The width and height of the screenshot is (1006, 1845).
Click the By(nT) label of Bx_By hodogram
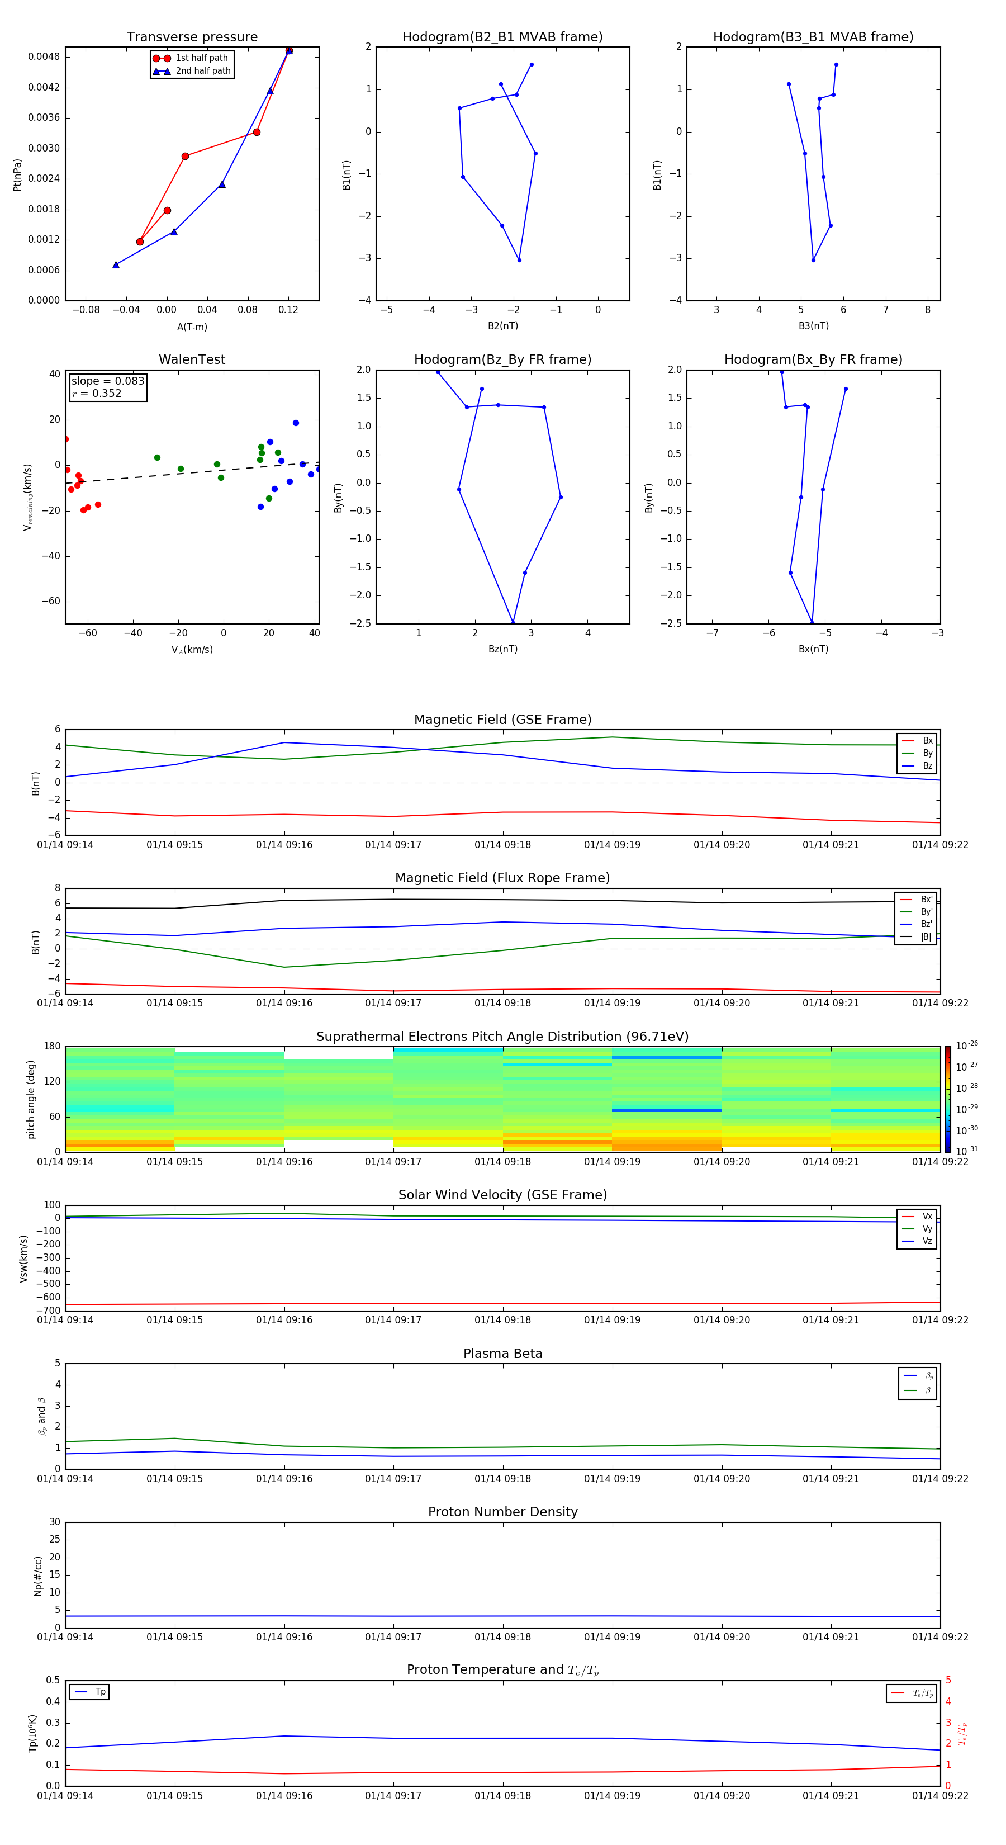[x=649, y=497]
